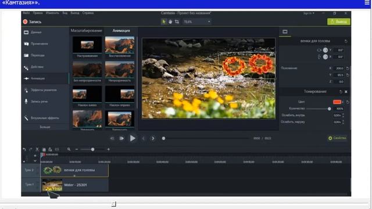Click the red Запись record icon

tap(25, 22)
